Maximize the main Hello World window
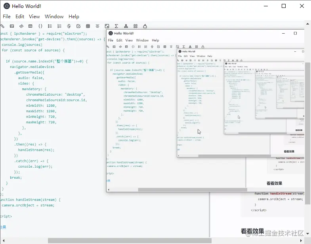The width and height of the screenshot is (311, 244). click(x=284, y=6)
